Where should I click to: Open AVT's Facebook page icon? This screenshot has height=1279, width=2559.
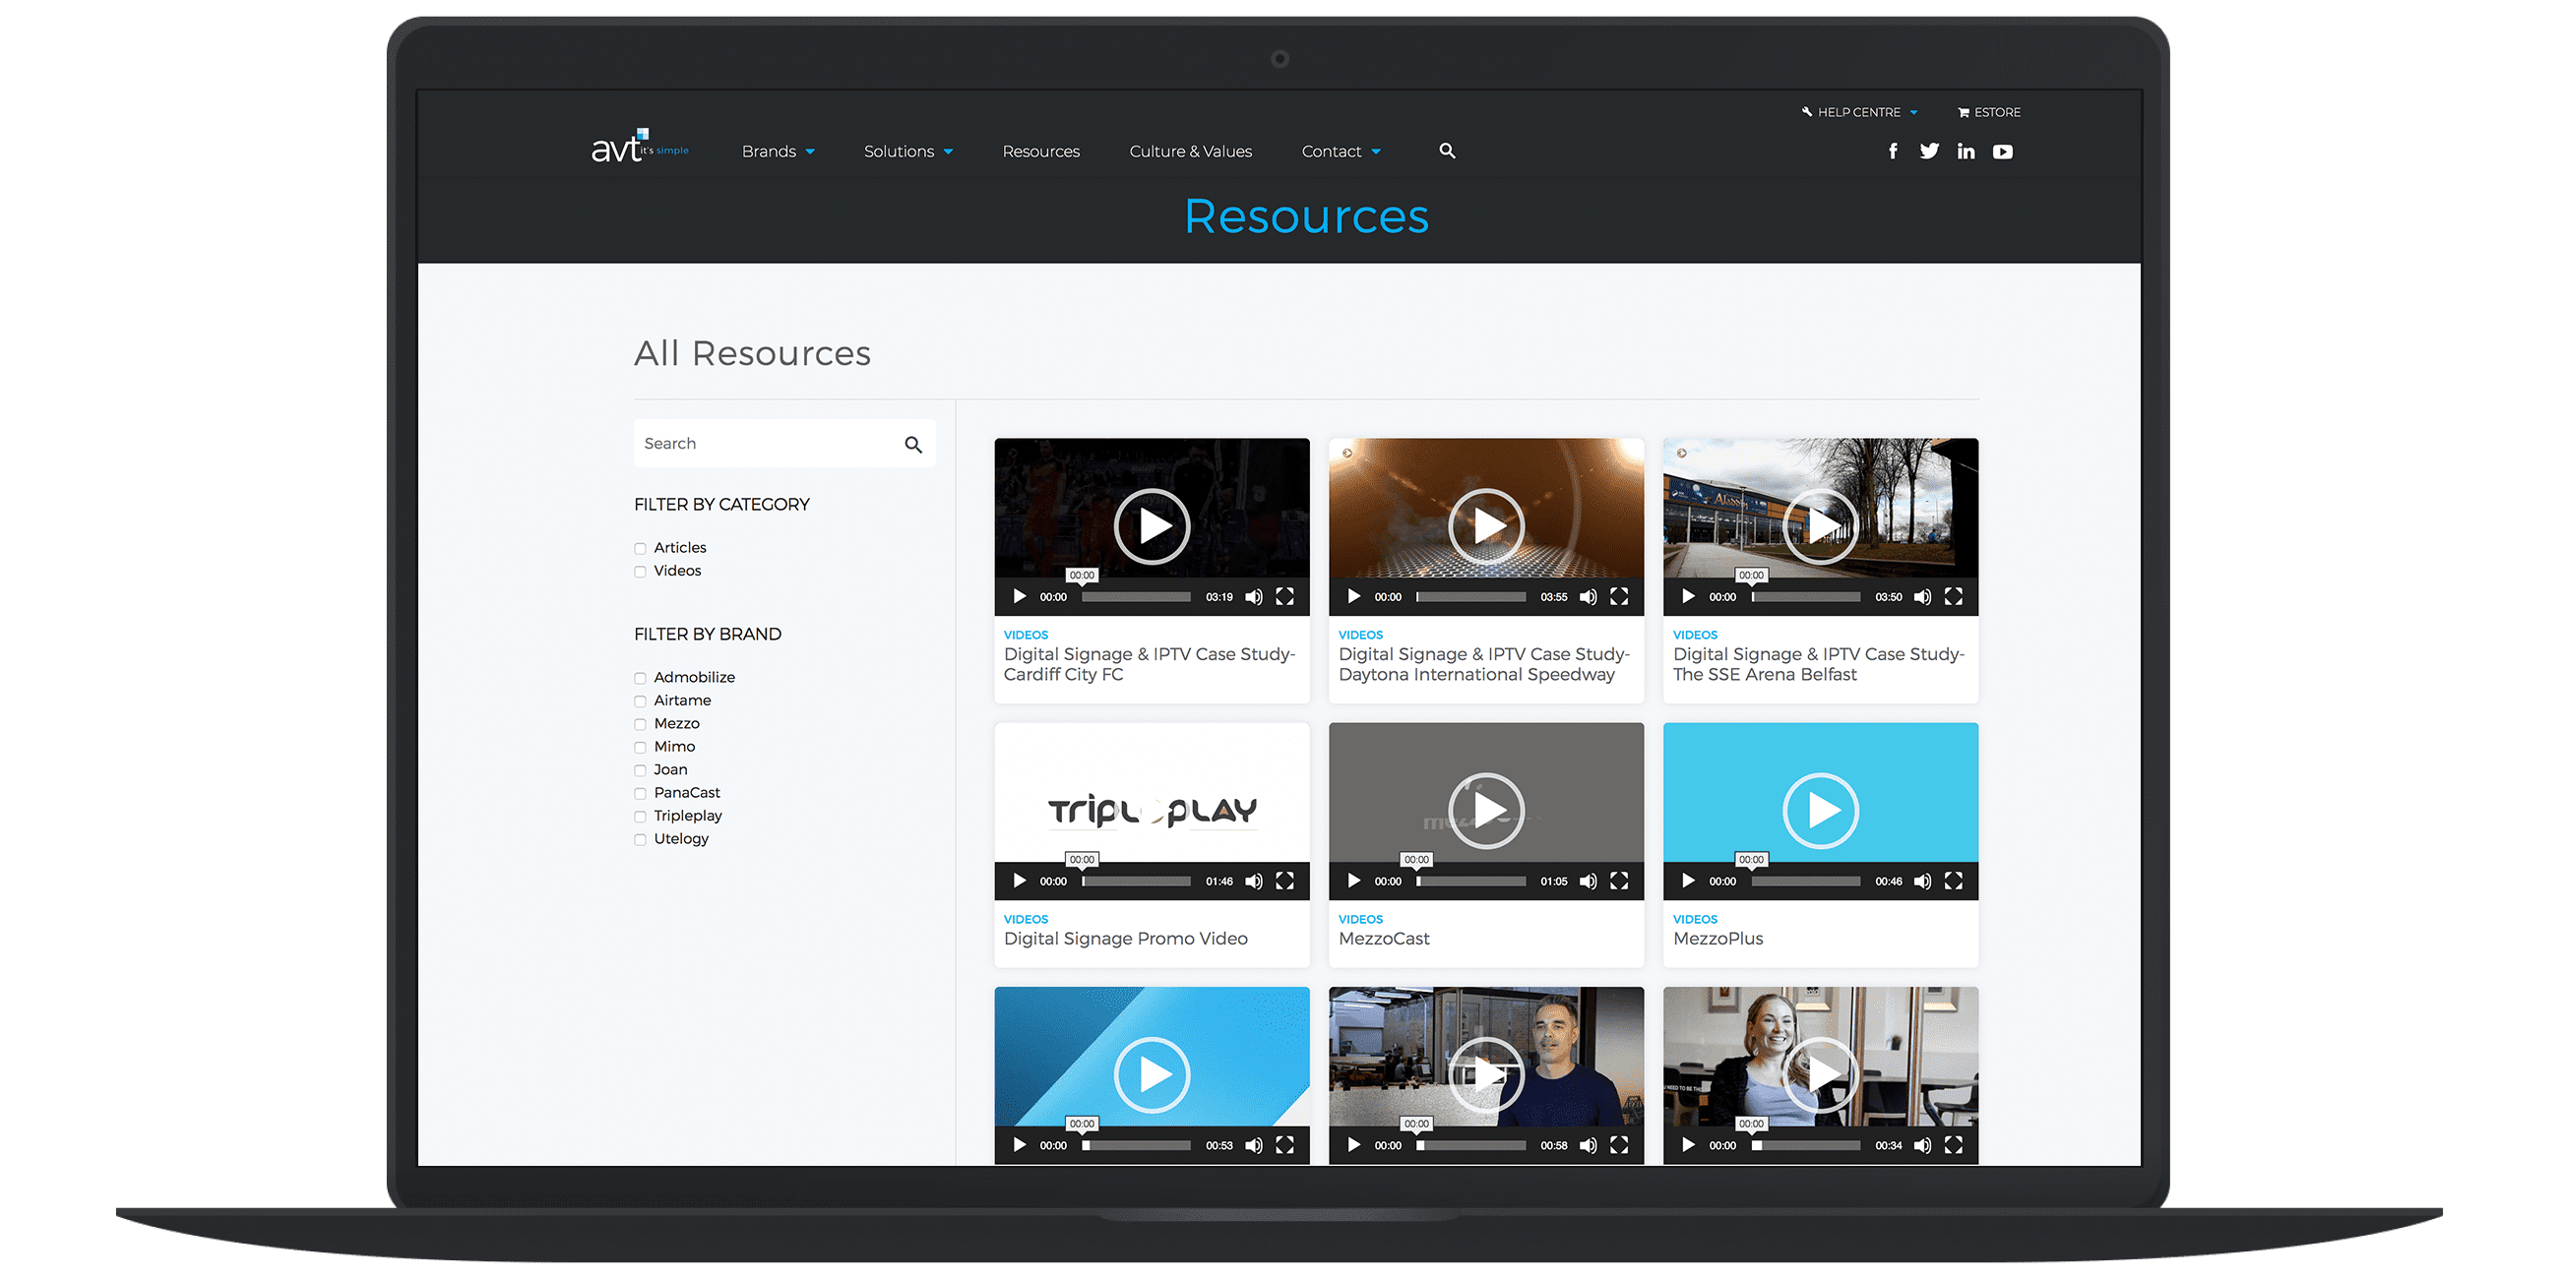[1893, 151]
